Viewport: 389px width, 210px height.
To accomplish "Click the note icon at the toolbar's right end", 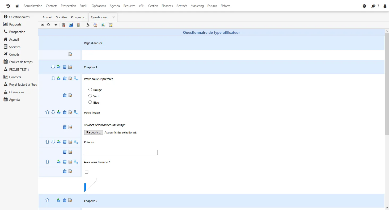I will coord(111,25).
